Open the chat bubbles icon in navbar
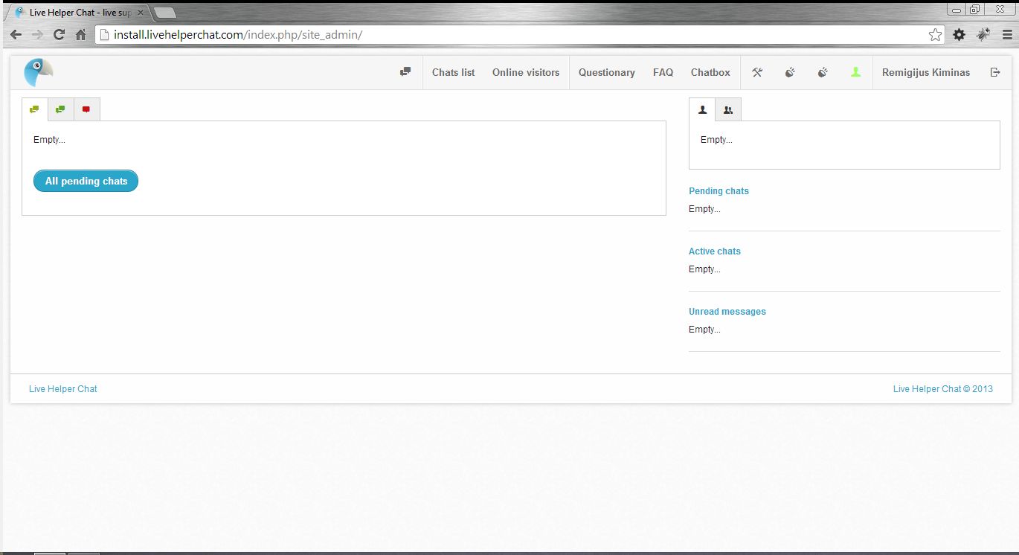The height and width of the screenshot is (555, 1019). pos(405,72)
